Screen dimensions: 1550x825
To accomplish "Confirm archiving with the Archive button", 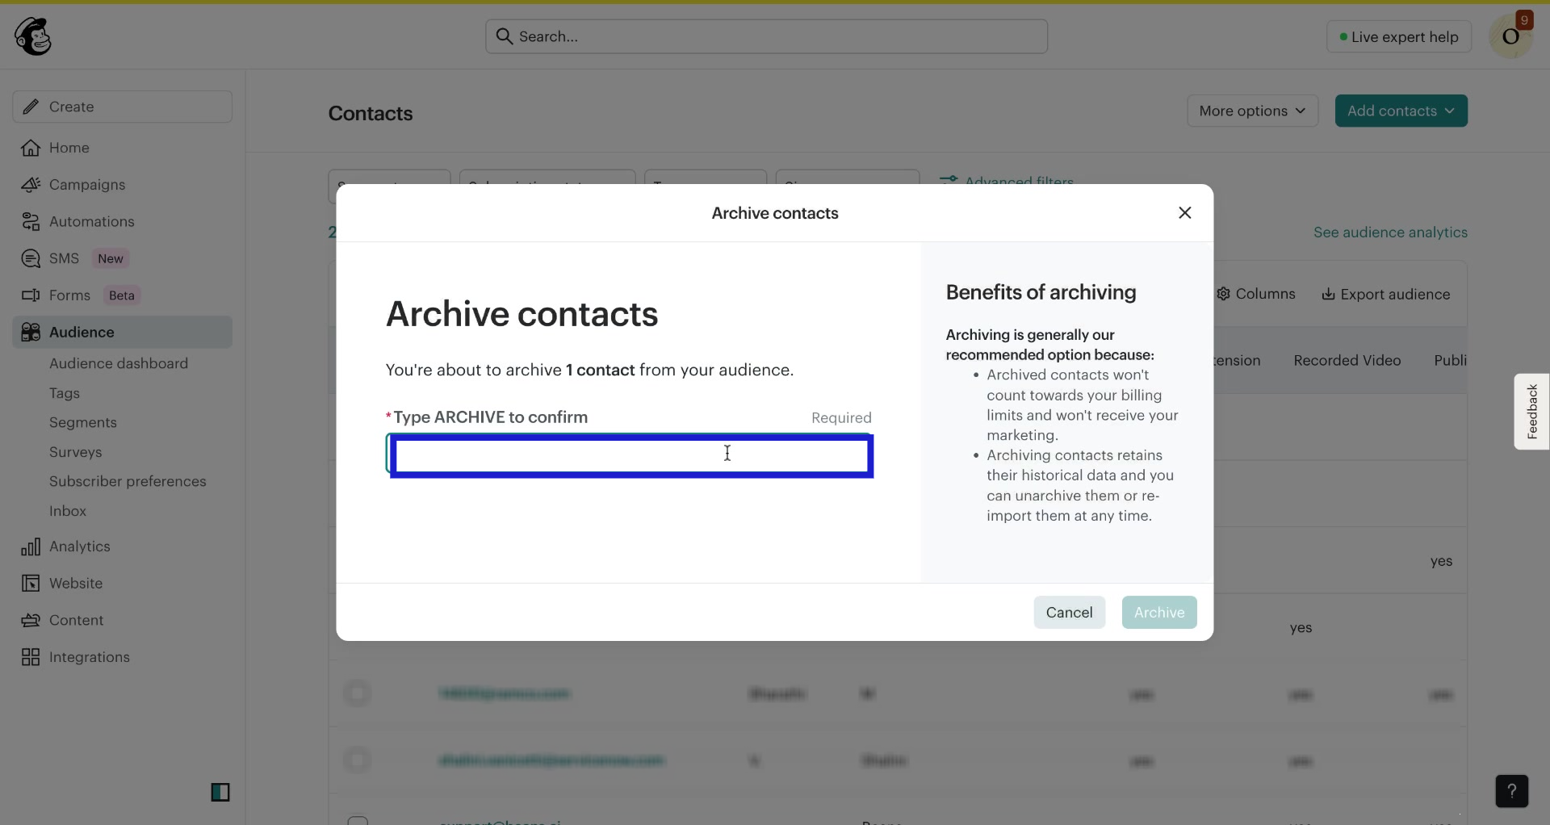I will 1159,612.
